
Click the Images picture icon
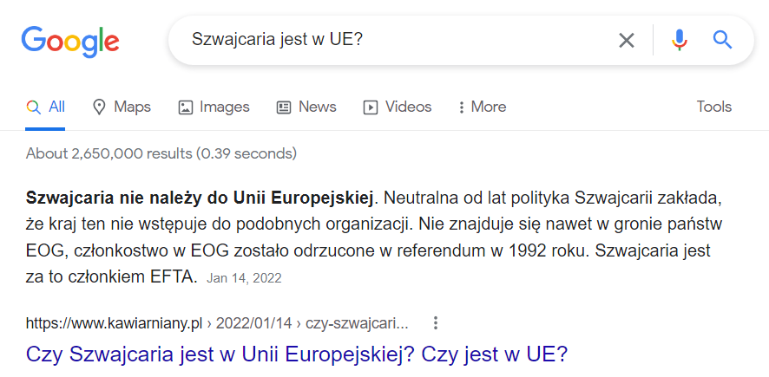click(185, 107)
